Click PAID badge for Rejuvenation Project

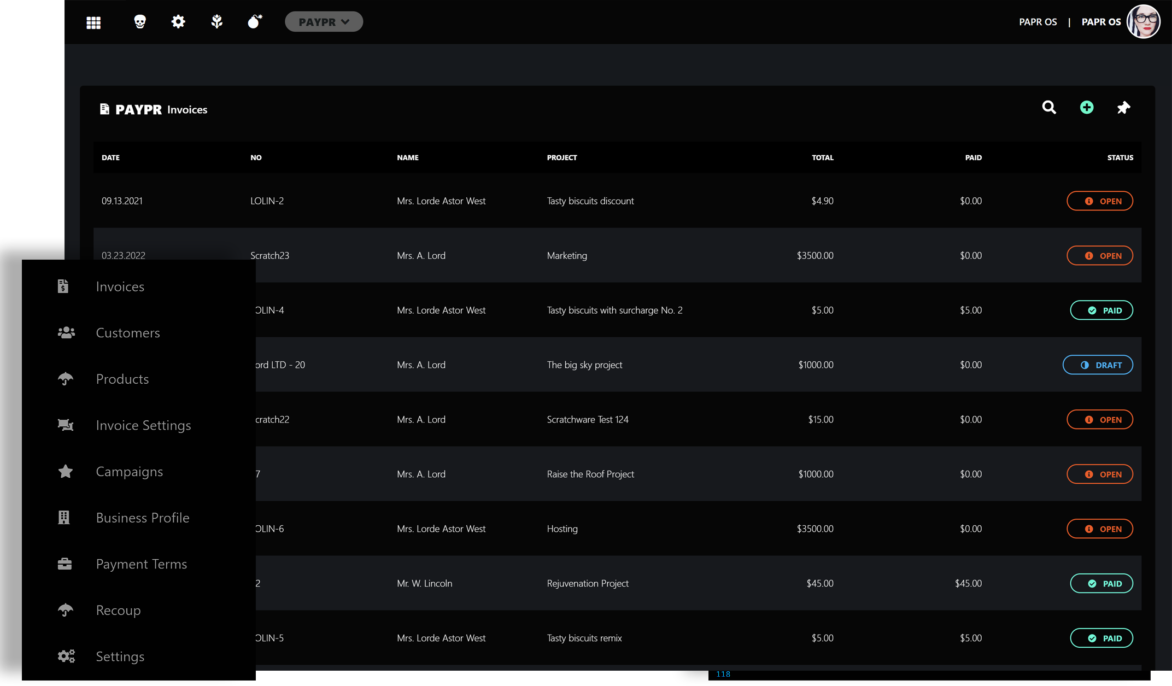pyautogui.click(x=1101, y=584)
